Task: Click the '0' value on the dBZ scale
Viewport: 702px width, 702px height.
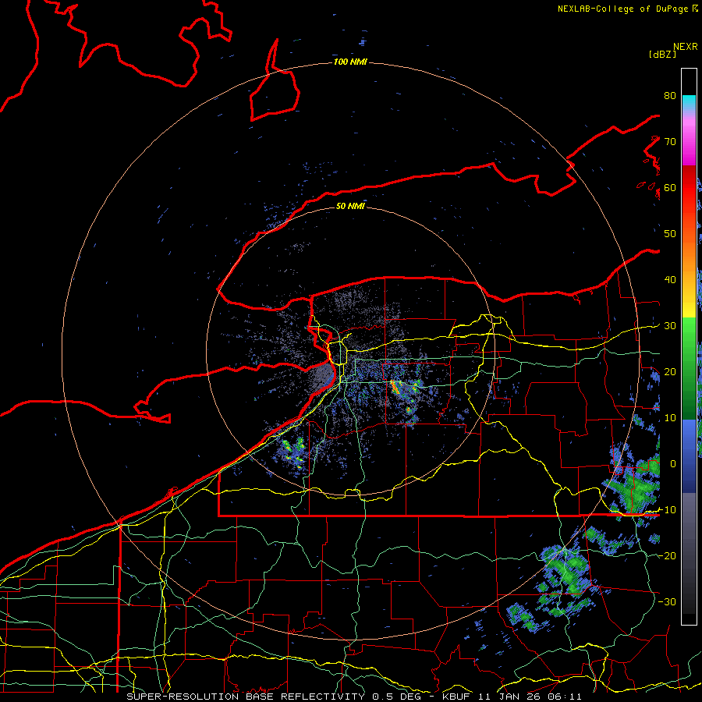Action: [673, 464]
